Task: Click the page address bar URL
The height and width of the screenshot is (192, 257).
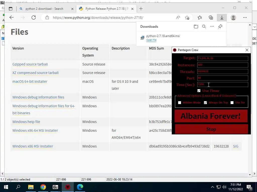Action: (98, 17)
